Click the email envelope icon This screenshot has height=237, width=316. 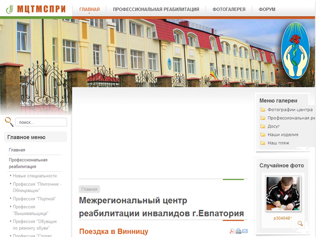tap(245, 231)
